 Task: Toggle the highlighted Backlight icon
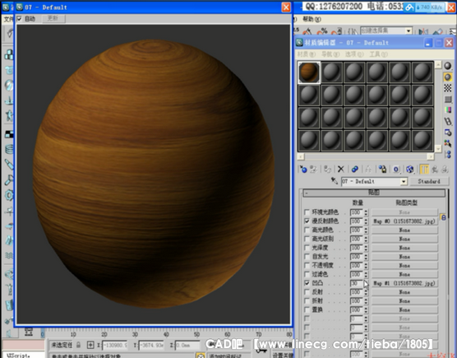pos(448,77)
